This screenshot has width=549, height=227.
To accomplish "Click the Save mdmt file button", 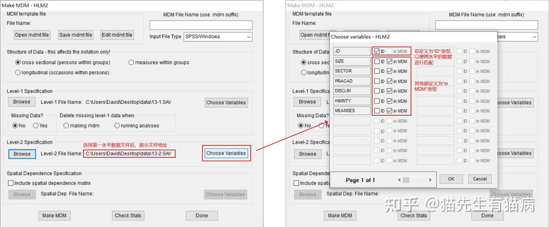I will coord(75,35).
